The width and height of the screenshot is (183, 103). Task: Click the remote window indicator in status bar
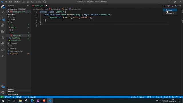click(x=2, y=97)
